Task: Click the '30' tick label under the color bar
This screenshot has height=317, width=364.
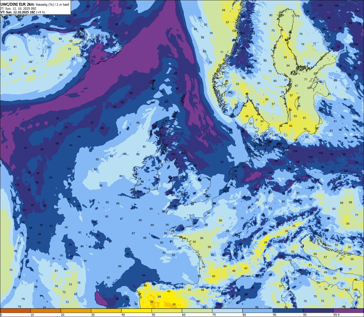Action: click(93, 315)
